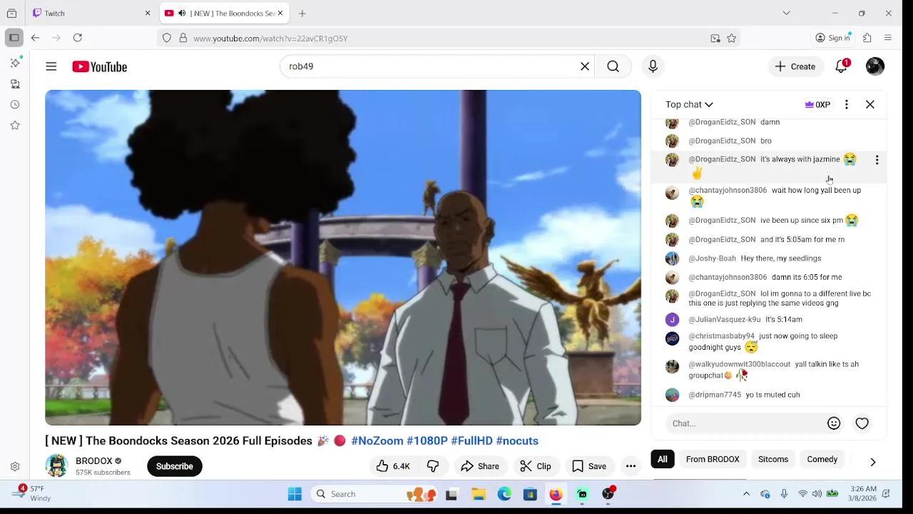This screenshot has height=514, width=913.
Task: Open the YouTube guide hamburger menu
Action: (x=51, y=66)
